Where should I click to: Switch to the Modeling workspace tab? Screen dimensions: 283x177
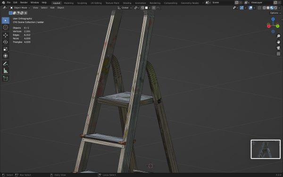coord(69,3)
